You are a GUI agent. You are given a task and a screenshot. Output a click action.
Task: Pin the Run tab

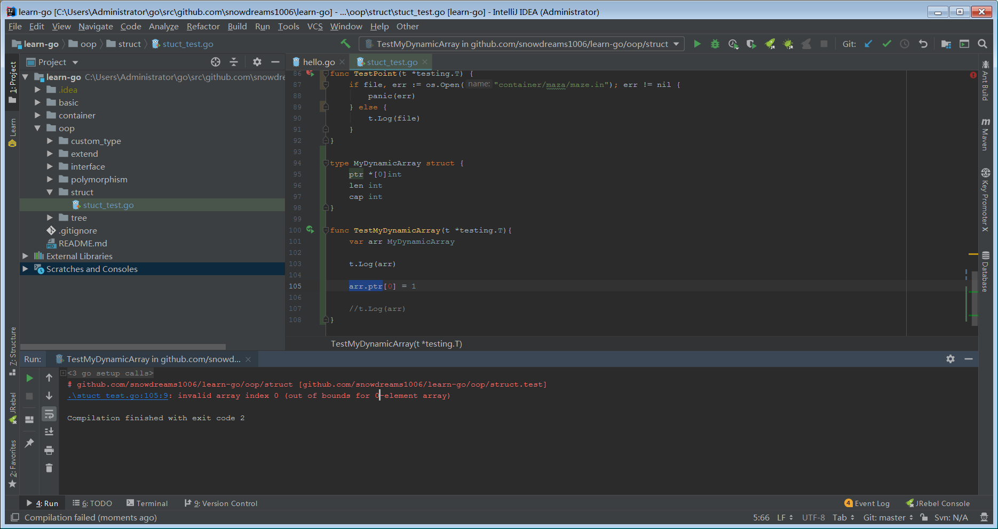click(29, 443)
